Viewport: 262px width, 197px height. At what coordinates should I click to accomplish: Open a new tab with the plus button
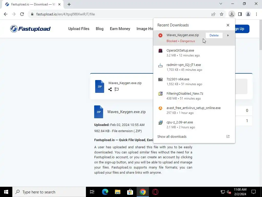[69, 5]
